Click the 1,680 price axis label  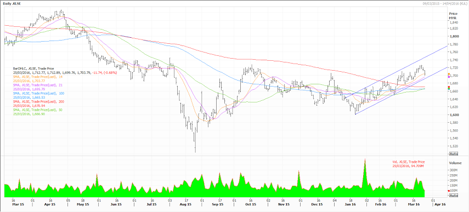(454, 83)
